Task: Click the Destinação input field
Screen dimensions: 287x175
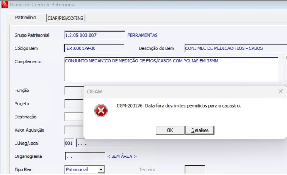Action: [74, 117]
